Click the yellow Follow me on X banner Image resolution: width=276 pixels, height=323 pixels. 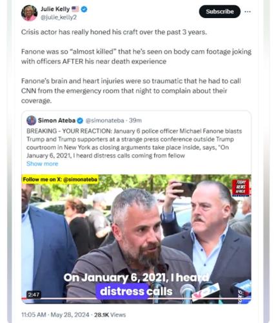pyautogui.click(x=60, y=179)
